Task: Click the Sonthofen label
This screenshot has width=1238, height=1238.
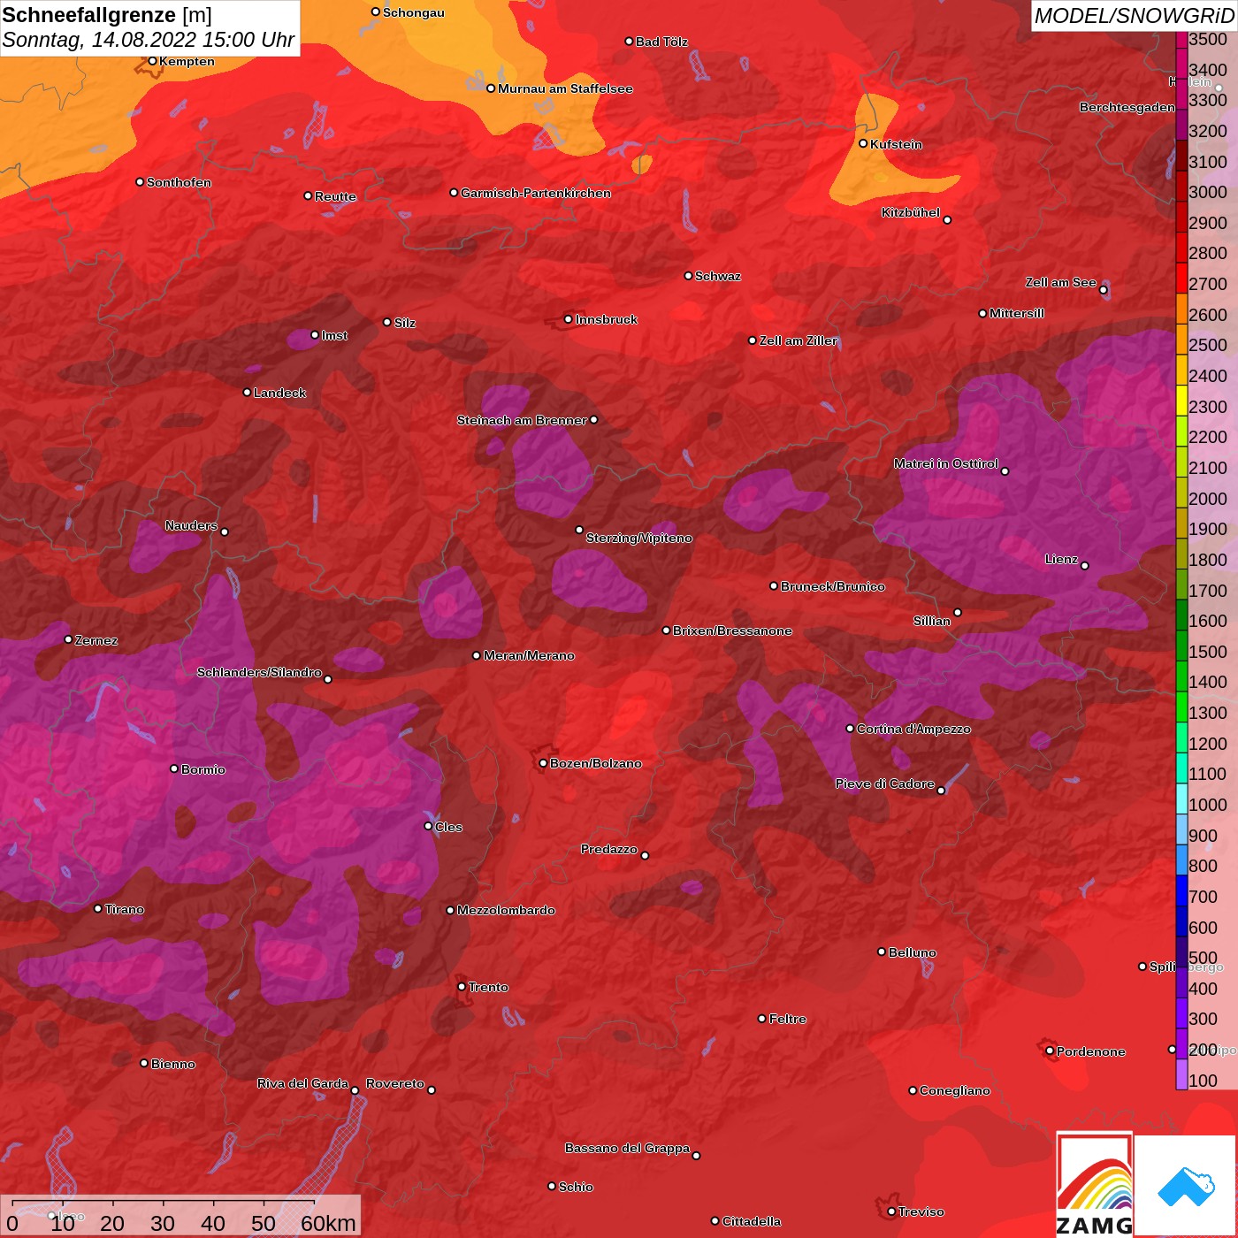Action: [x=179, y=182]
